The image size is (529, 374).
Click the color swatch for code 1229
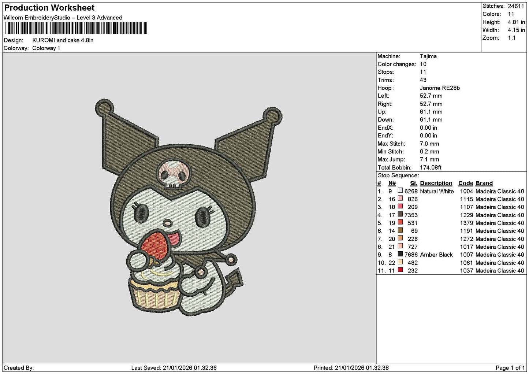pos(401,215)
